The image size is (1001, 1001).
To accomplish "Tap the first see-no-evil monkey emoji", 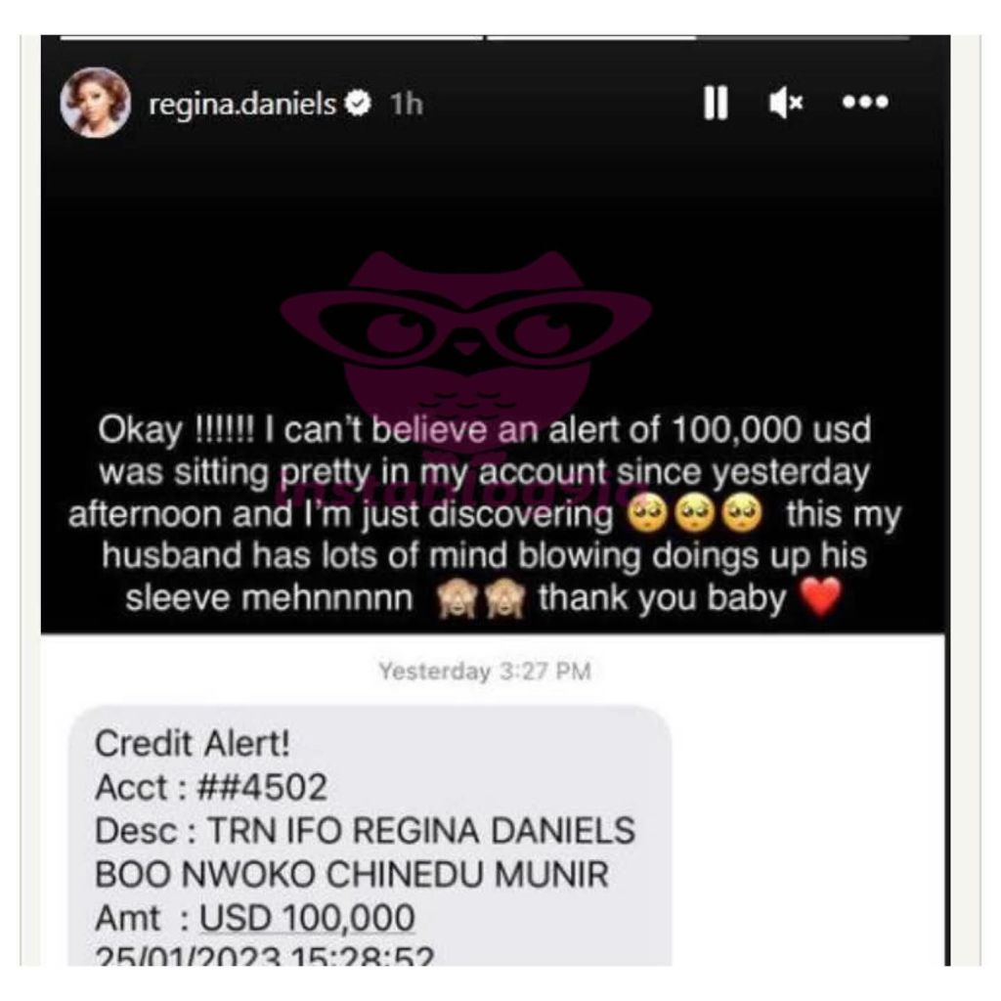I will (x=456, y=599).
